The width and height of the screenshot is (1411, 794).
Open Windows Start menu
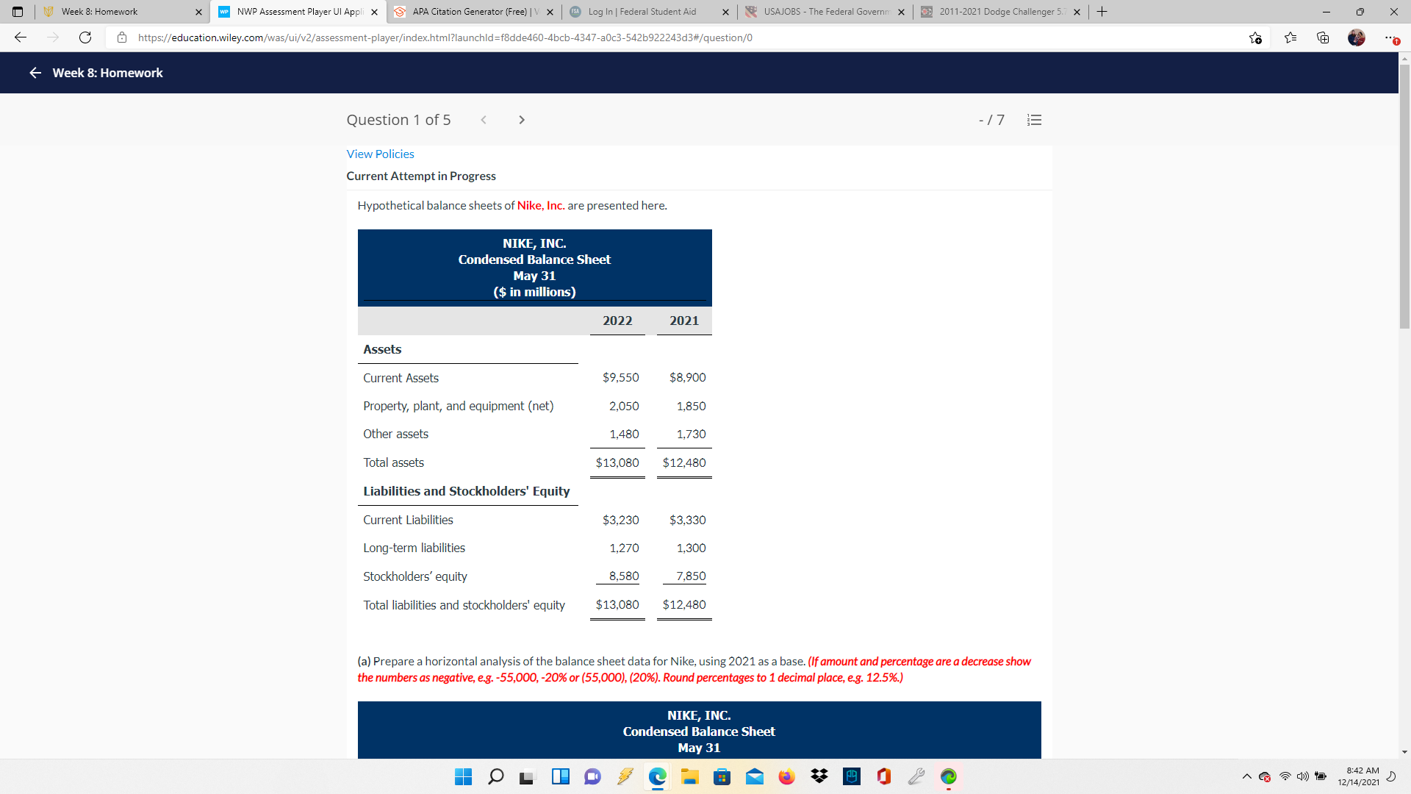463,776
